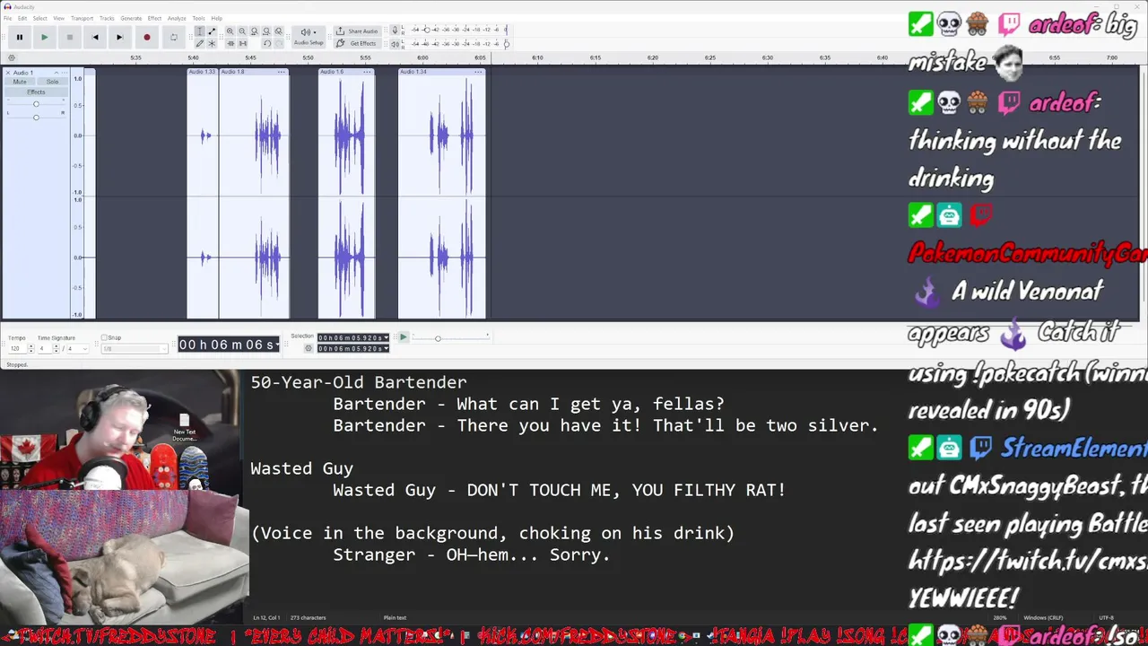Adjust the Audio 1 gain slider
The height and width of the screenshot is (646, 1148).
(36, 104)
